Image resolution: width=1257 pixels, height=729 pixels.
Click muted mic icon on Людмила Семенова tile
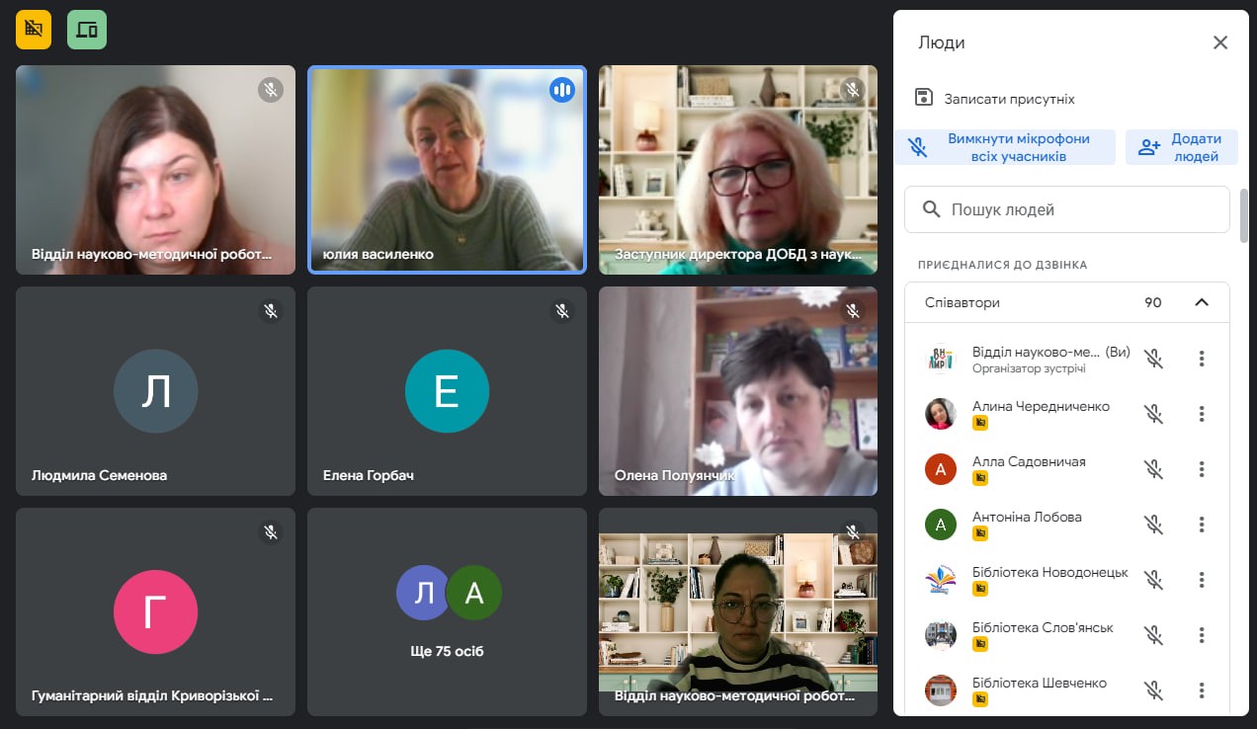271,311
